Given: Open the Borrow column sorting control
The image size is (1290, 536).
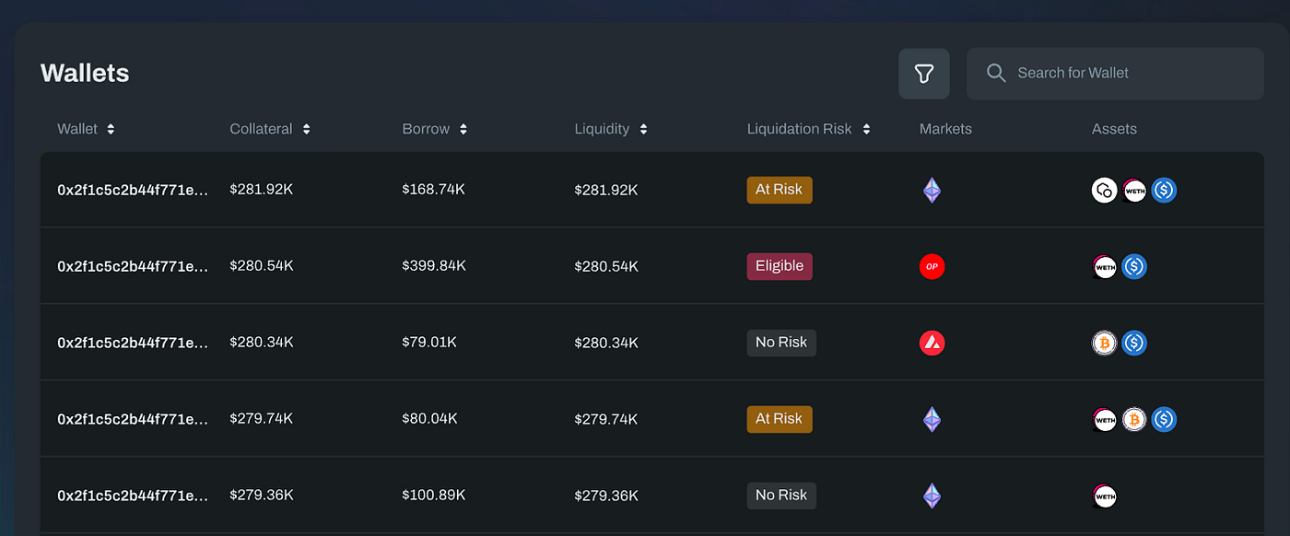Looking at the screenshot, I should [463, 129].
